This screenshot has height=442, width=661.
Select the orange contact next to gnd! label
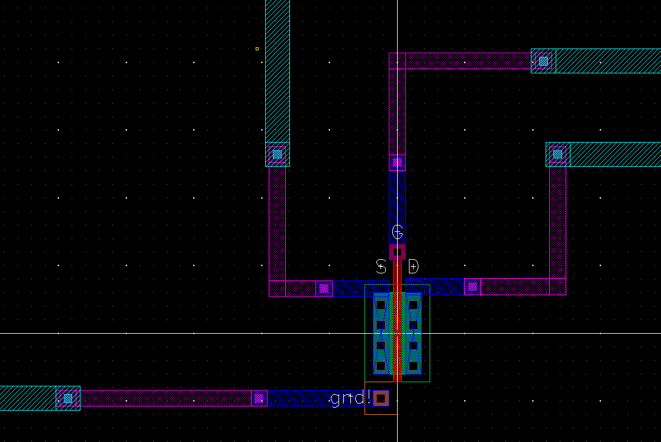[x=381, y=398]
